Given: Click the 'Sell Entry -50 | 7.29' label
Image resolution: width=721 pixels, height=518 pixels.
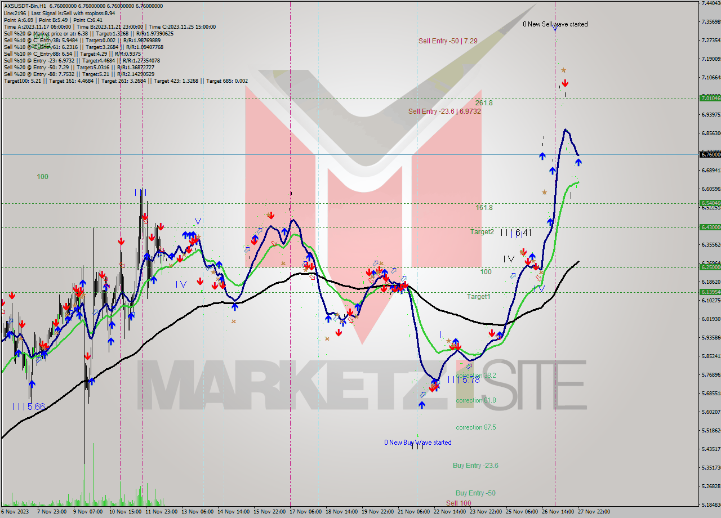Looking at the screenshot, I should (x=448, y=41).
